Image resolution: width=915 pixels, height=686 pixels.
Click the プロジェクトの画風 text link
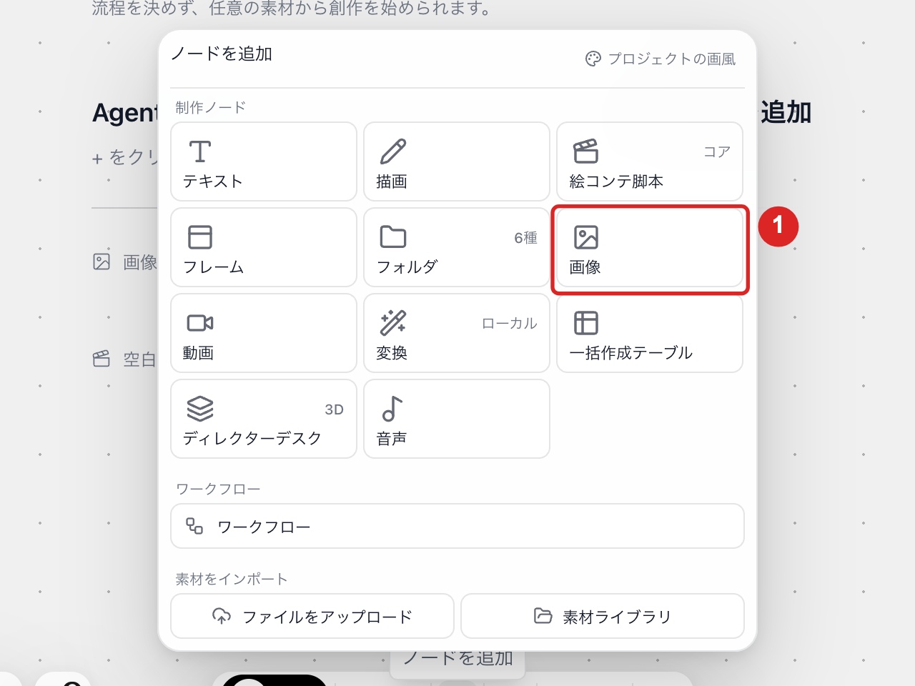[672, 59]
